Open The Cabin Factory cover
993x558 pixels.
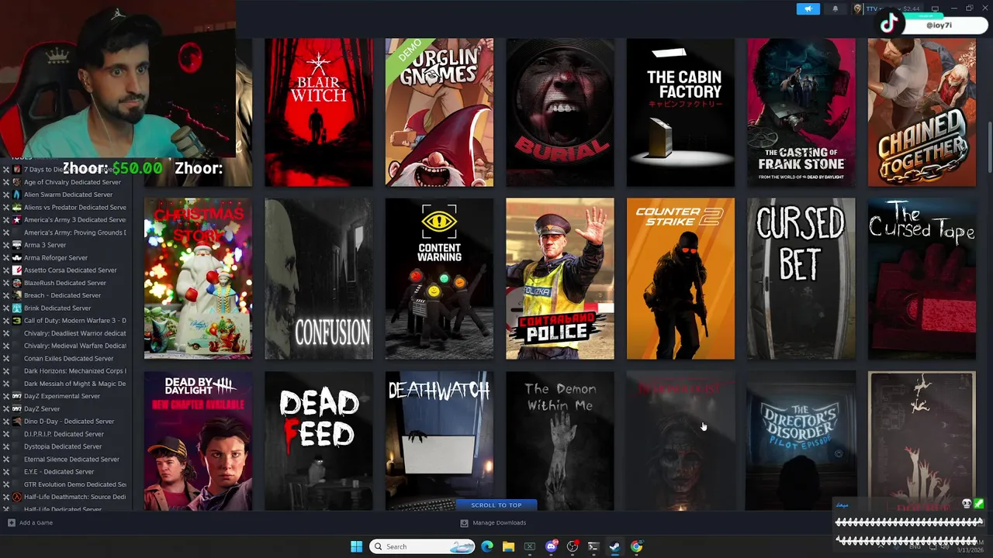click(680, 112)
